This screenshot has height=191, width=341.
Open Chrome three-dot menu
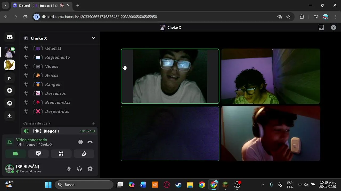(x=335, y=17)
